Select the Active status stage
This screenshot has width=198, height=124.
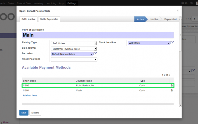pyautogui.click(x=140, y=19)
